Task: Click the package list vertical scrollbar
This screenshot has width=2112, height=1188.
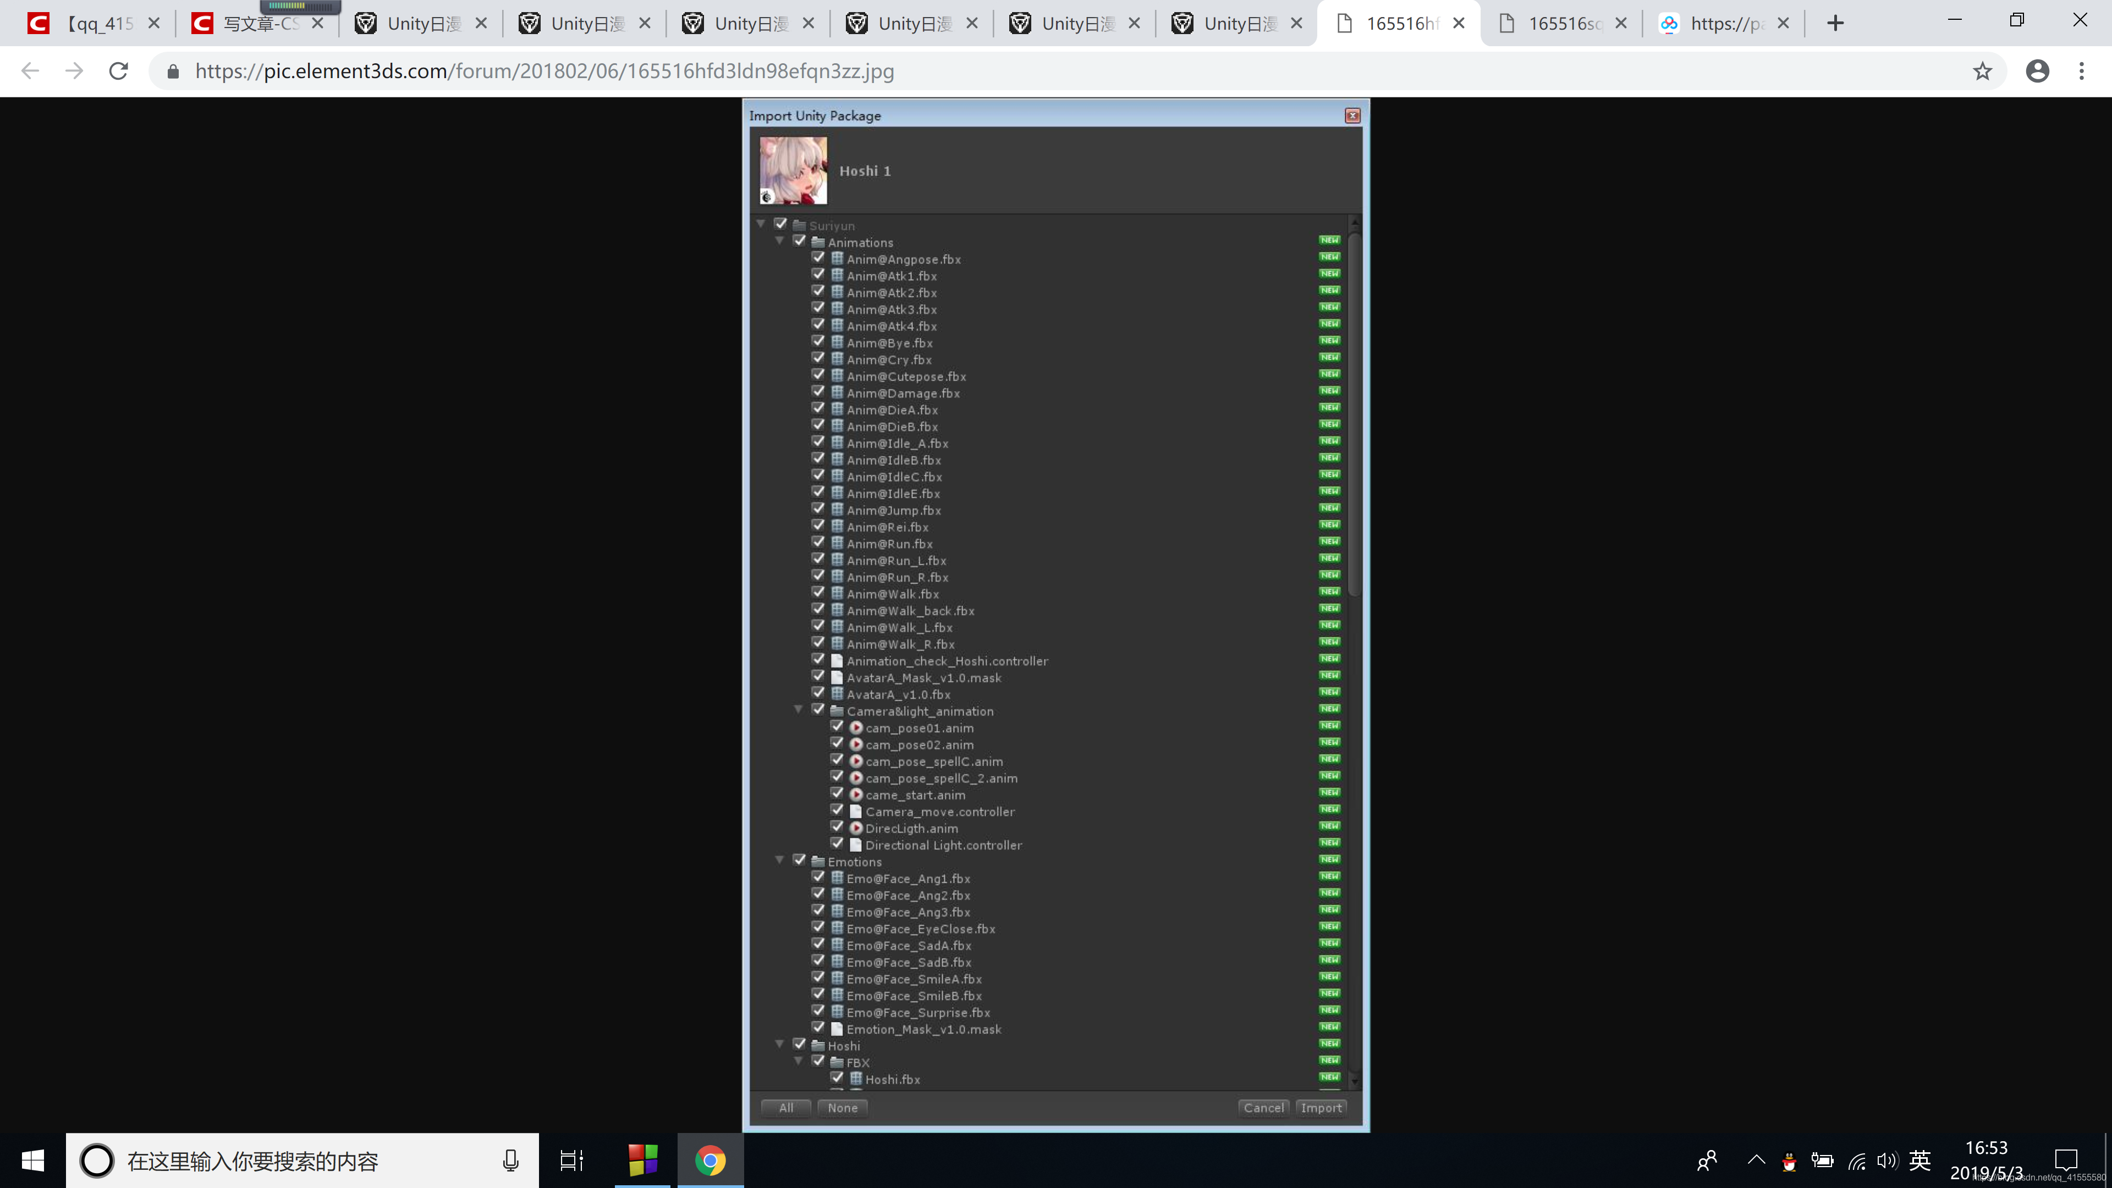Action: pos(1355,414)
